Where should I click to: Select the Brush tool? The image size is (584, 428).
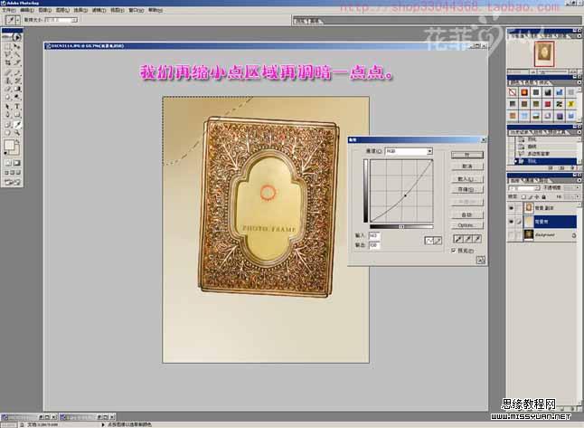point(17,72)
